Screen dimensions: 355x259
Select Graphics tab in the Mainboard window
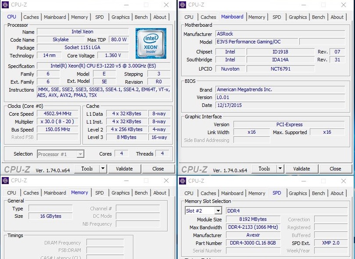[298, 17]
